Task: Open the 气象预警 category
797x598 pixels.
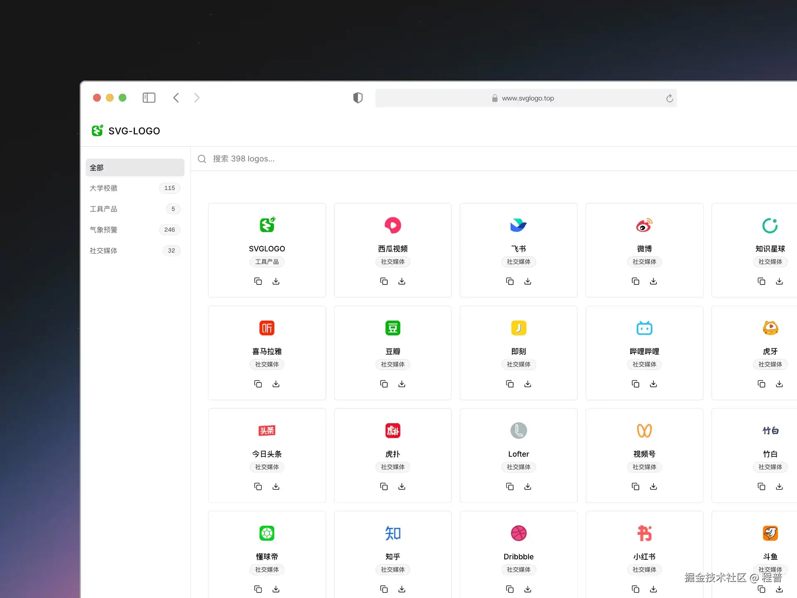Action: click(x=103, y=229)
